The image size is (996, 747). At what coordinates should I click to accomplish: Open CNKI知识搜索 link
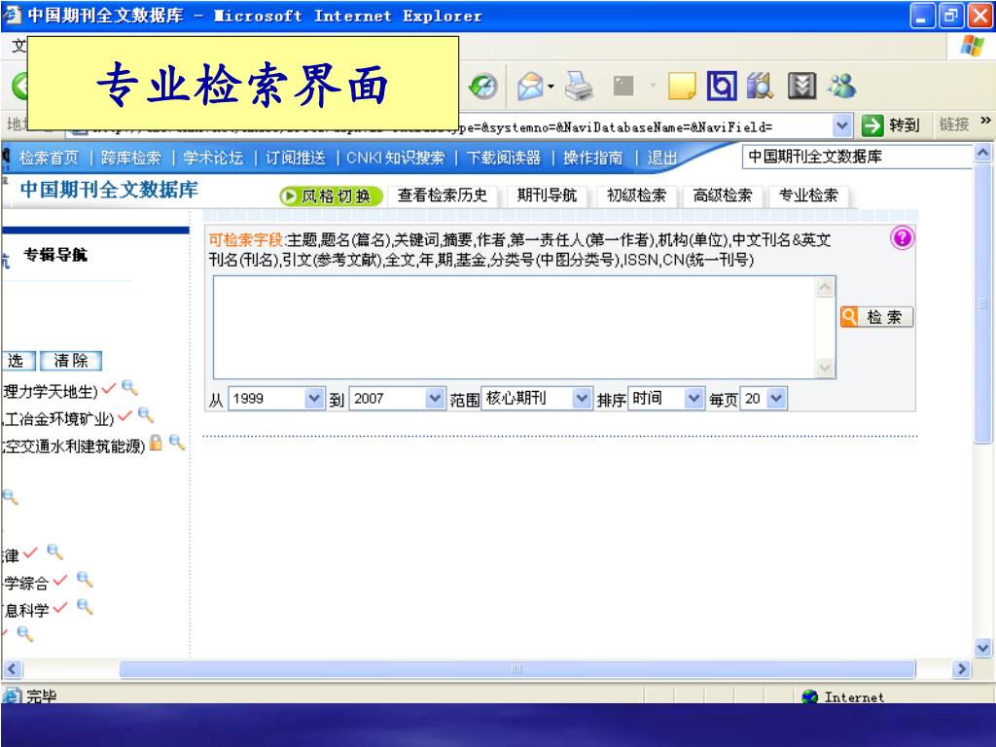[395, 158]
